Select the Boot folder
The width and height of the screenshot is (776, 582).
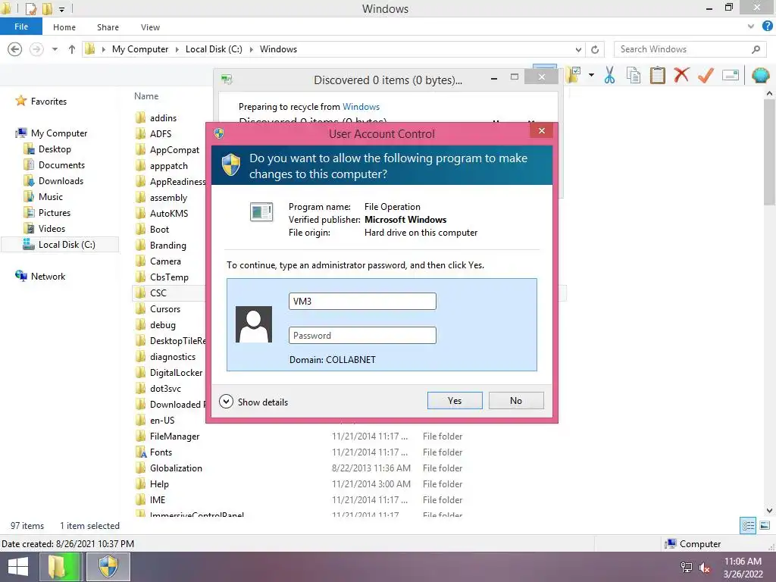(159, 229)
